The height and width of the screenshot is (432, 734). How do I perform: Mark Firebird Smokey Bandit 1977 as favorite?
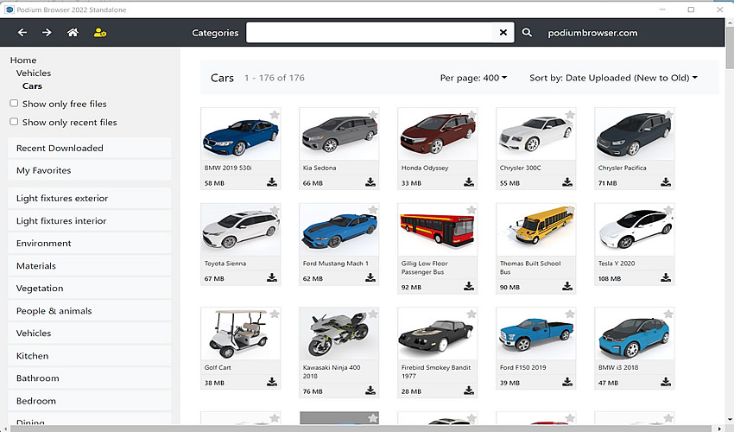pos(471,314)
